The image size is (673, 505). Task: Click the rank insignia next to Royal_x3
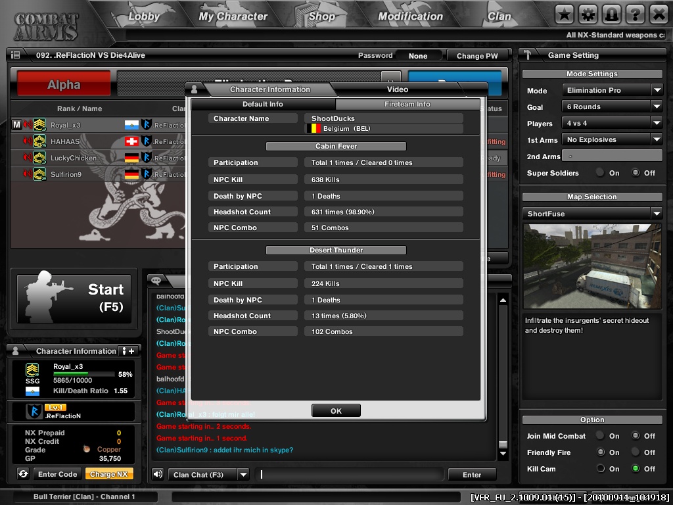point(39,125)
